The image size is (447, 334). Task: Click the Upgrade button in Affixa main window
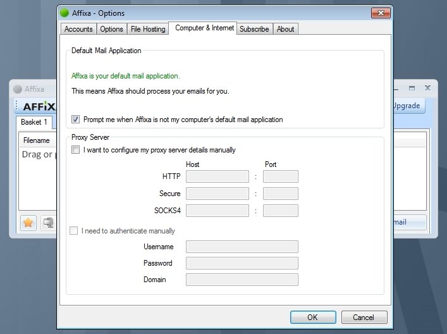pos(408,106)
